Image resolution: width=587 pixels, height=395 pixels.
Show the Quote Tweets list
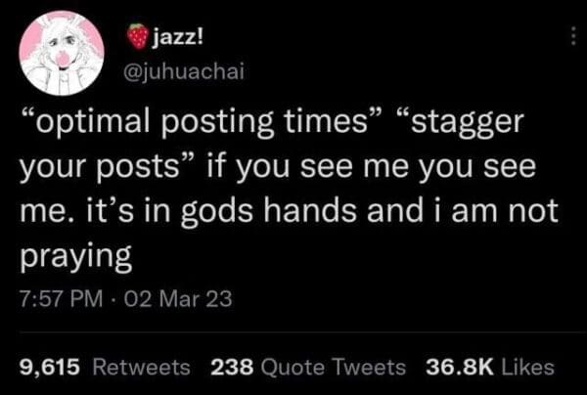[334, 368]
